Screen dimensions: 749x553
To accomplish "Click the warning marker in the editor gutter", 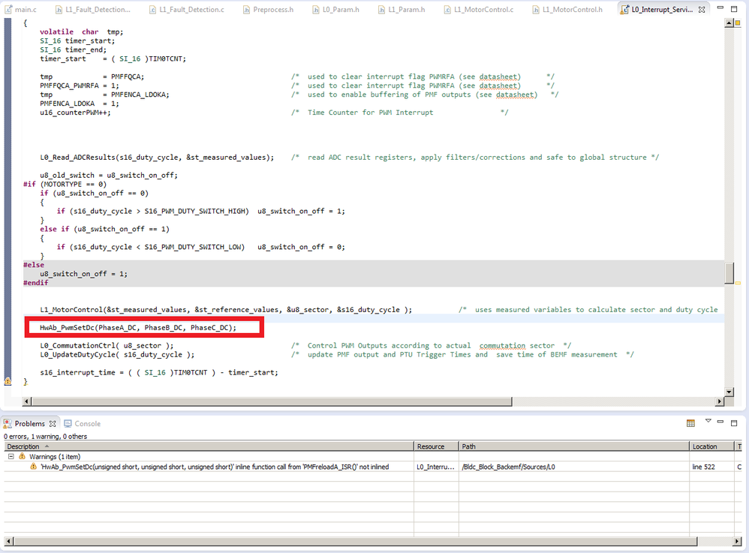I will click(x=8, y=381).
